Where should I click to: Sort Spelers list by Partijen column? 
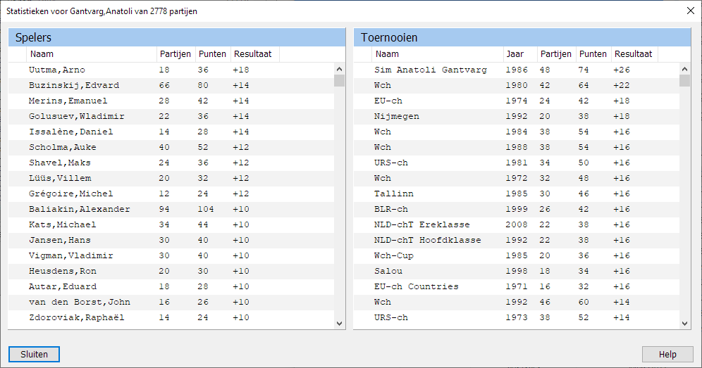click(175, 54)
